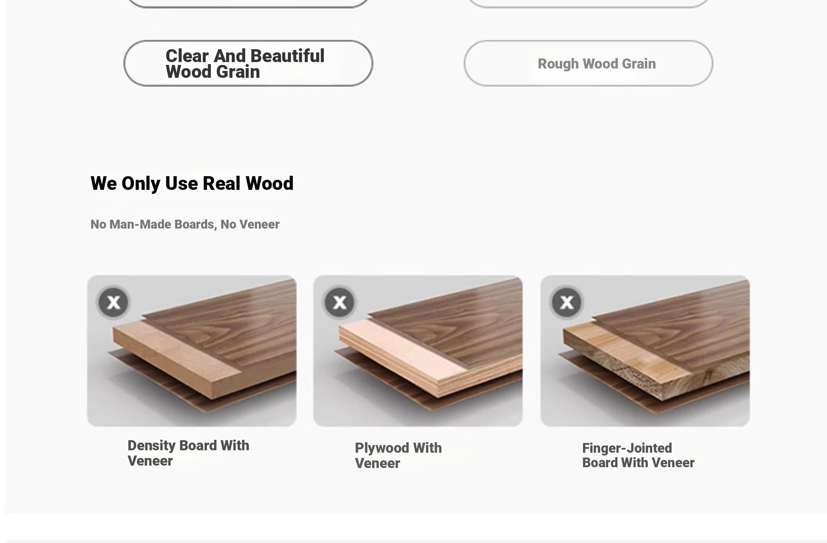The height and width of the screenshot is (543, 827).
Task: Click the partially visible pill above Clear And Beautiful
Action: [x=248, y=3]
